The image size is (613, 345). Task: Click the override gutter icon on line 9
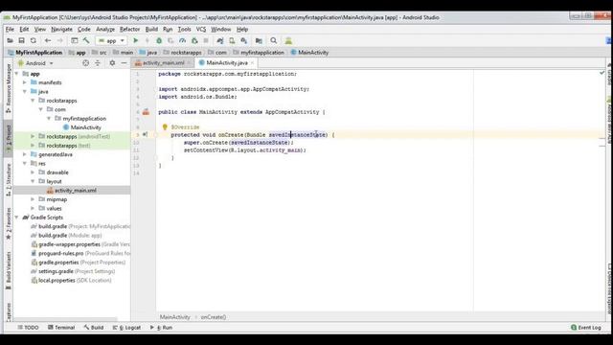[x=145, y=134]
